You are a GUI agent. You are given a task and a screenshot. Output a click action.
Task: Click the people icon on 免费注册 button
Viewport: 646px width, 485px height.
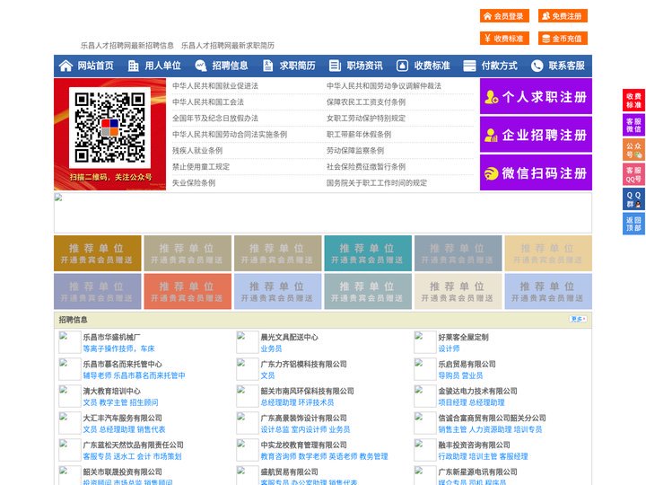tap(546, 16)
